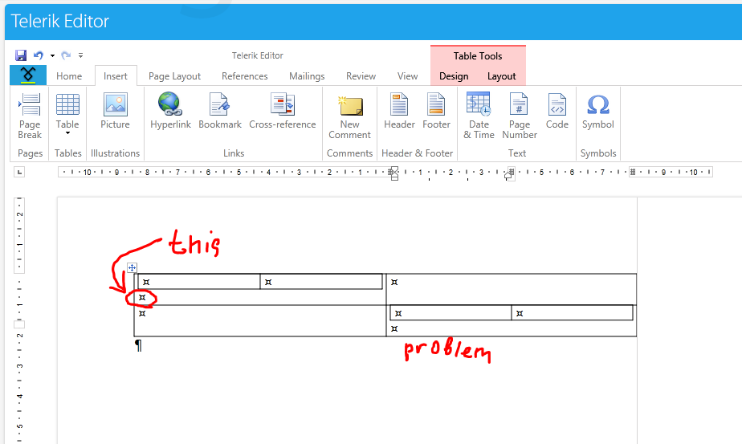
Task: Insert a Picture
Action: click(115, 112)
